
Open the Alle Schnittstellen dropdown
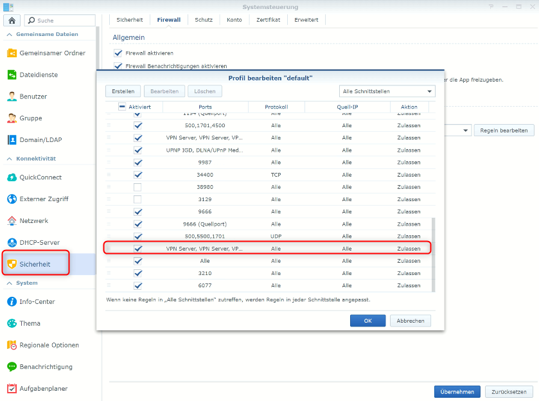point(386,92)
